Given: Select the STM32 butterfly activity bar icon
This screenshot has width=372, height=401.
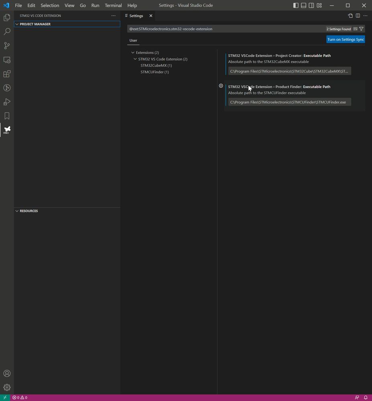Looking at the screenshot, I should [x=7, y=130].
